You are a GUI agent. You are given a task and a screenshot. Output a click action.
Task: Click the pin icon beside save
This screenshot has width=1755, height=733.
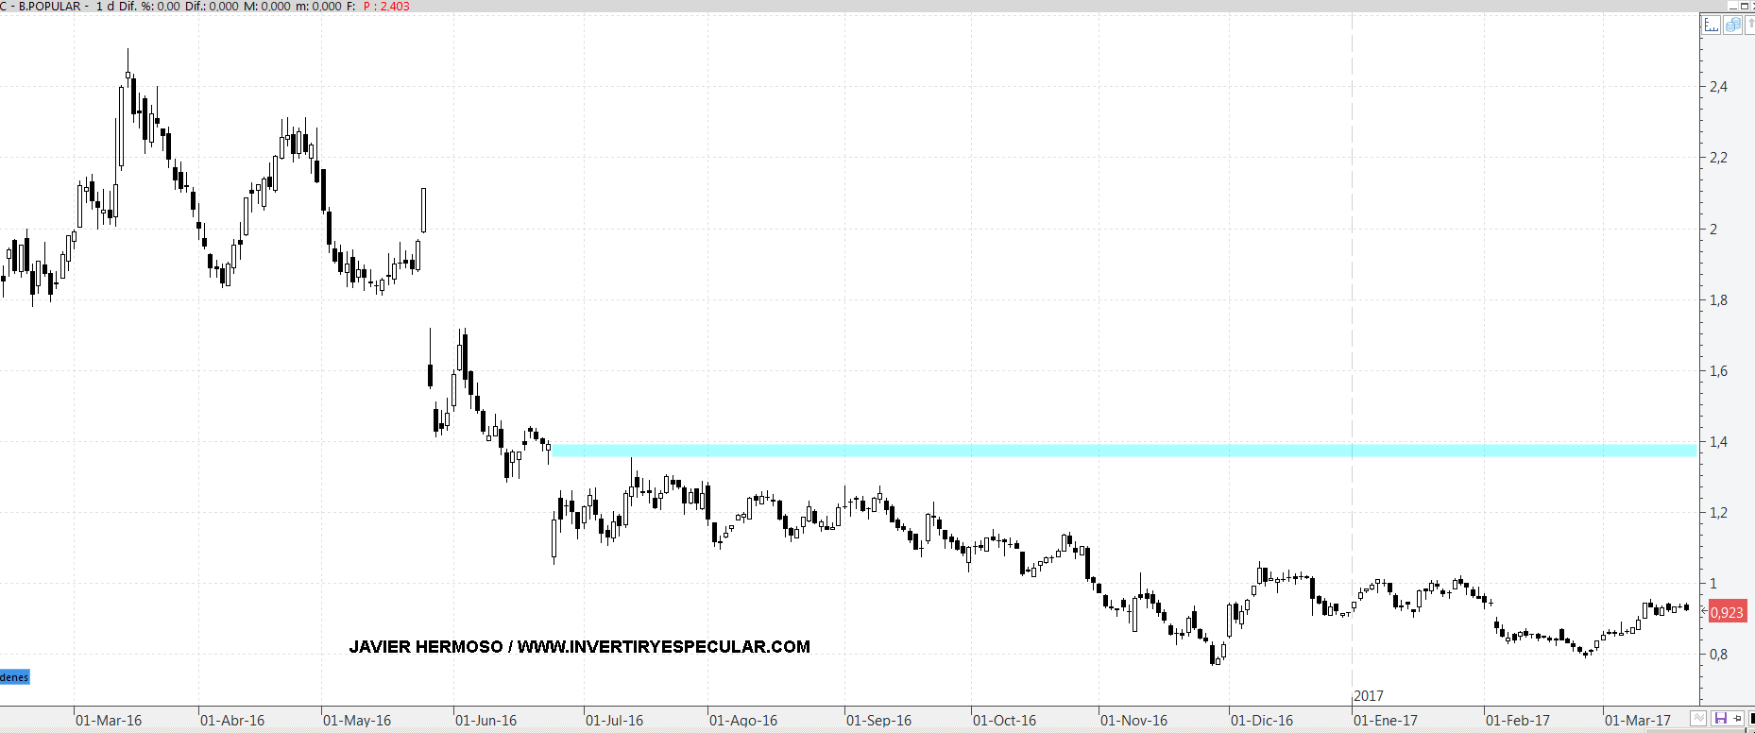[1736, 719]
